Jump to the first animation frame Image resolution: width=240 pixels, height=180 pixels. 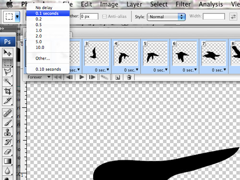[x=58, y=77]
